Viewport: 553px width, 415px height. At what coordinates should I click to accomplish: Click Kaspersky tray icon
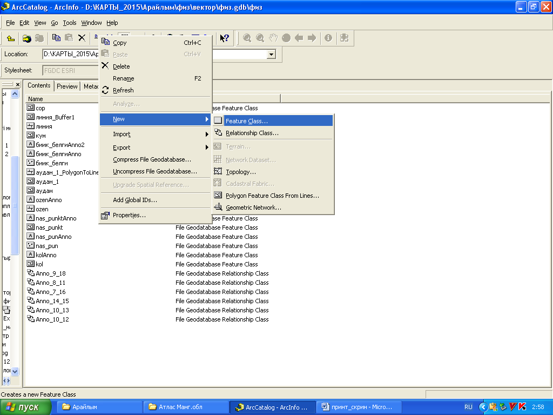(x=522, y=407)
